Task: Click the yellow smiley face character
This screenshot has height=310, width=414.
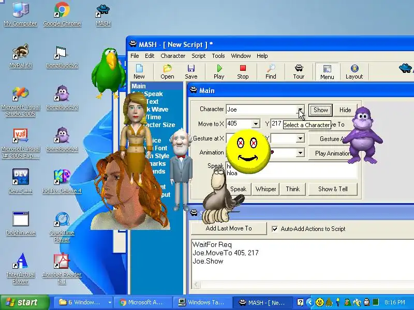Action: [248, 151]
